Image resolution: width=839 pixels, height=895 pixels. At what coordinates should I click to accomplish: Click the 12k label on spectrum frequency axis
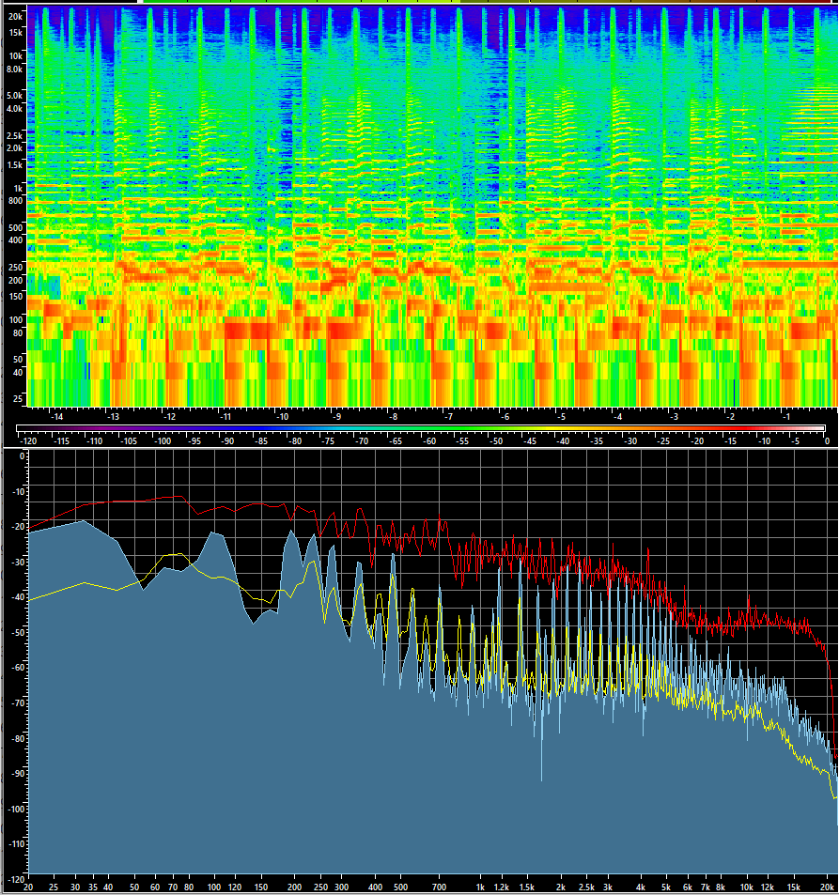(x=768, y=887)
